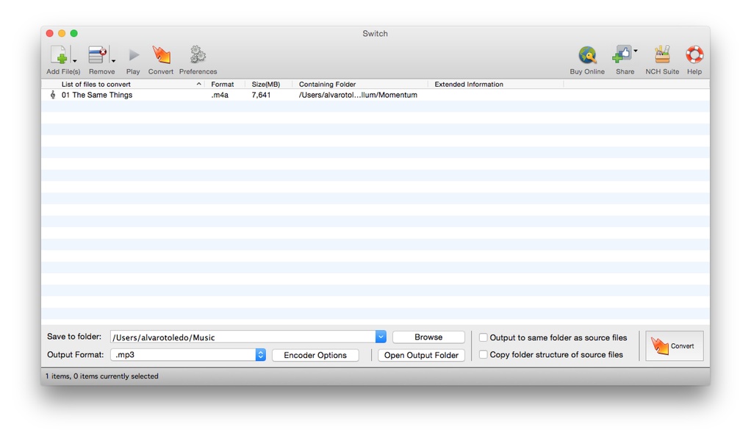The height and width of the screenshot is (441, 751).
Task: Click the Encoder Options button
Action: pyautogui.click(x=315, y=355)
